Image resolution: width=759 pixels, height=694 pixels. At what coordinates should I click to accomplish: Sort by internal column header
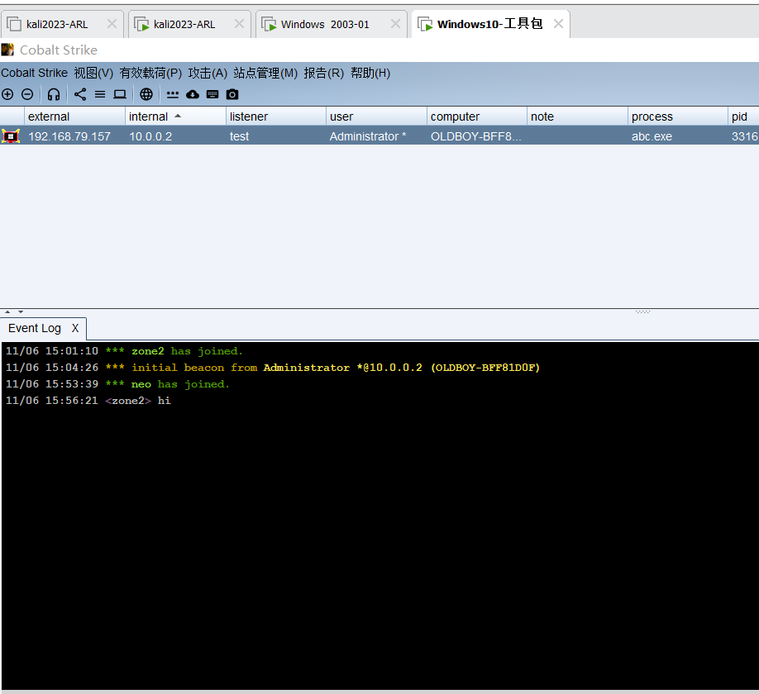click(x=175, y=116)
